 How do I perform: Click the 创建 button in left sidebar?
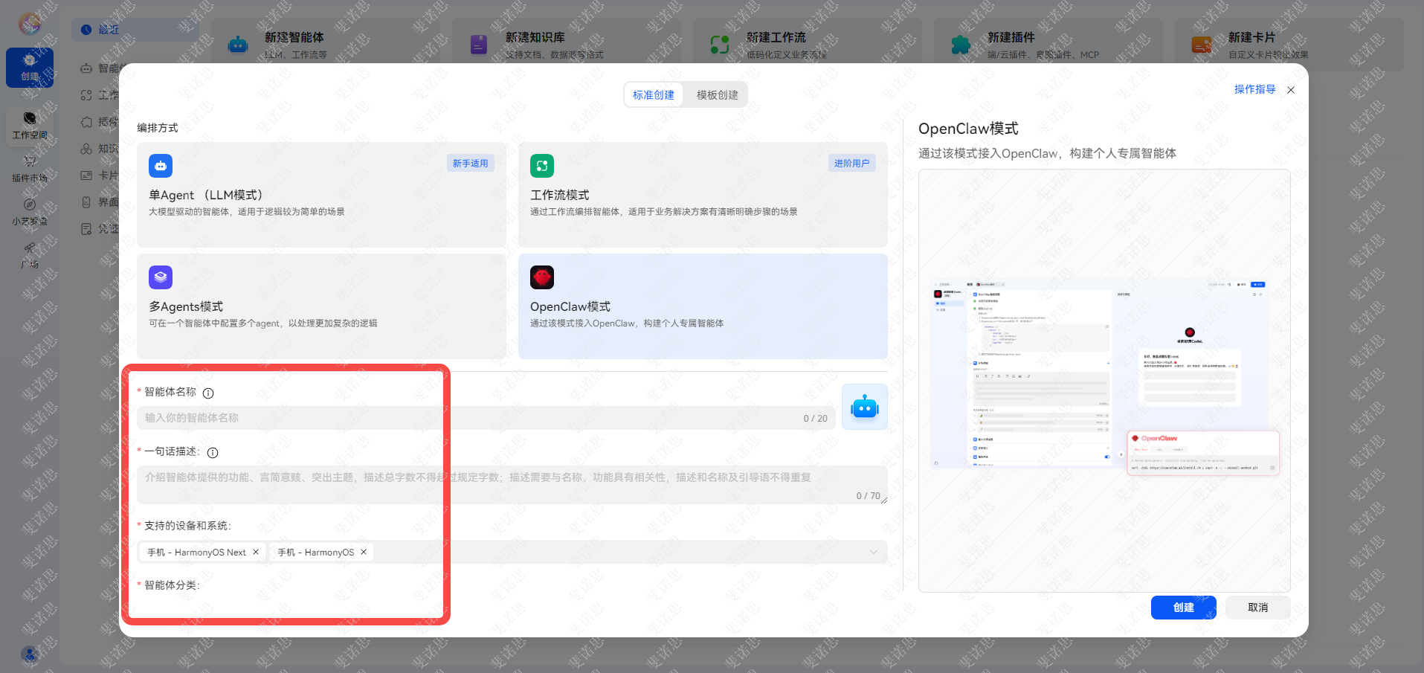(x=30, y=68)
